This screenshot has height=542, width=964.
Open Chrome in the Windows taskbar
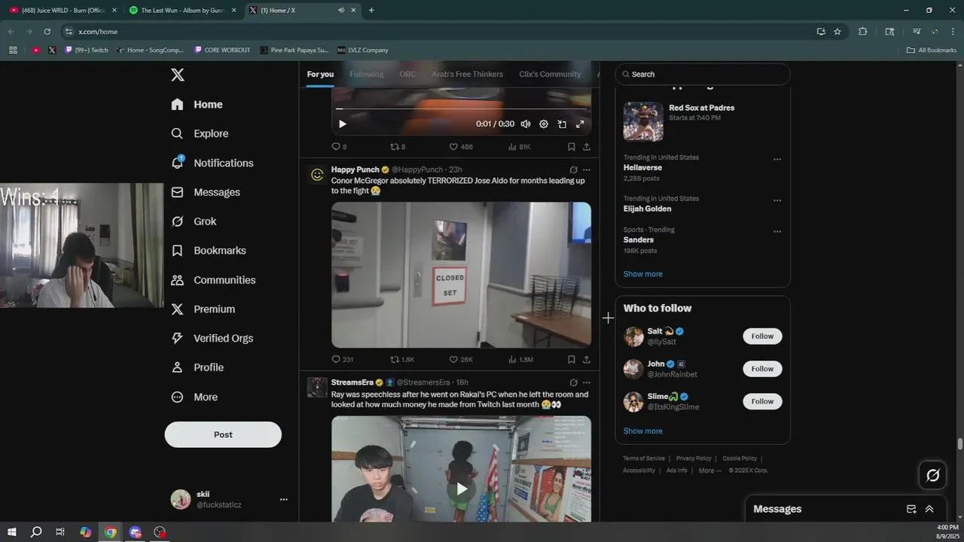pyautogui.click(x=111, y=532)
